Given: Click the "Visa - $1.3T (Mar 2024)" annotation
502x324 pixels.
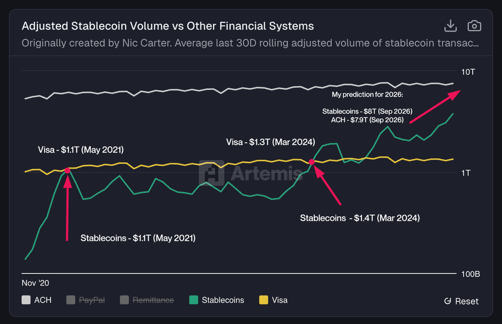Looking at the screenshot, I should (270, 142).
